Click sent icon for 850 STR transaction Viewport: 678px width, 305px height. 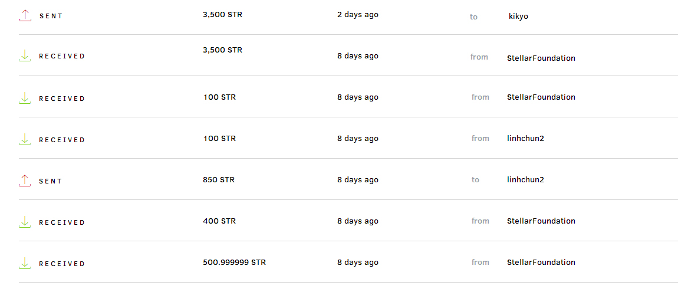click(25, 181)
